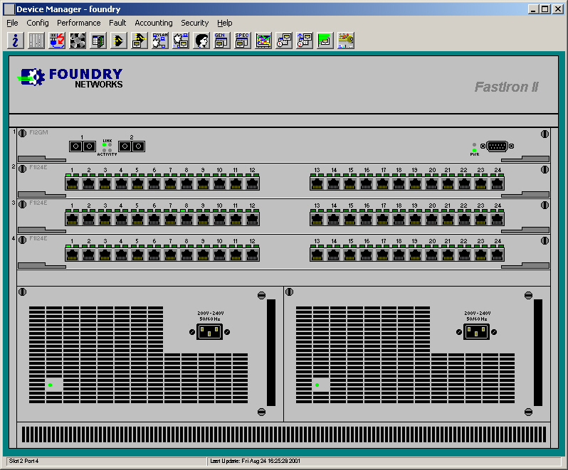568x470 pixels.
Task: Select port 13 on slot 3 module
Action: pos(317,219)
